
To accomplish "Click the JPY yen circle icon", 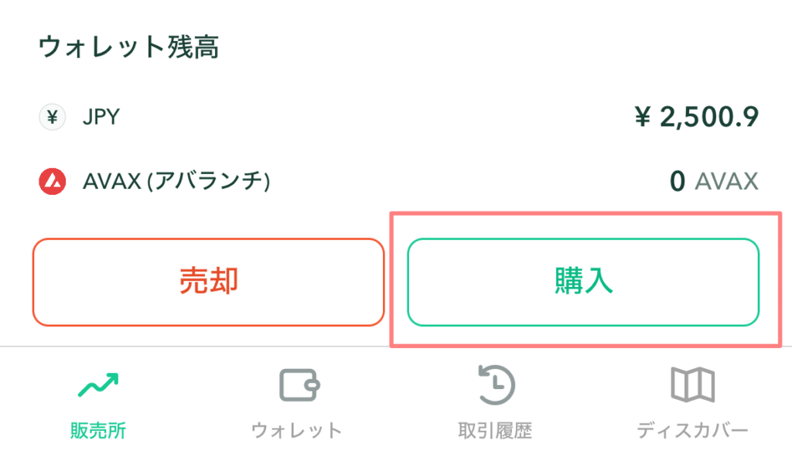I will click(x=53, y=118).
